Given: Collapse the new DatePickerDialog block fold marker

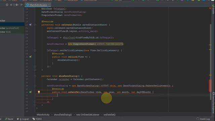Looking at the screenshot, I should (x=35, y=86).
